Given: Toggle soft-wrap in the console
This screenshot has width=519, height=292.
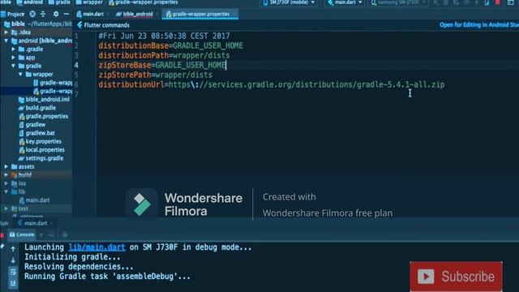Looking at the screenshot, I should [x=13, y=273].
